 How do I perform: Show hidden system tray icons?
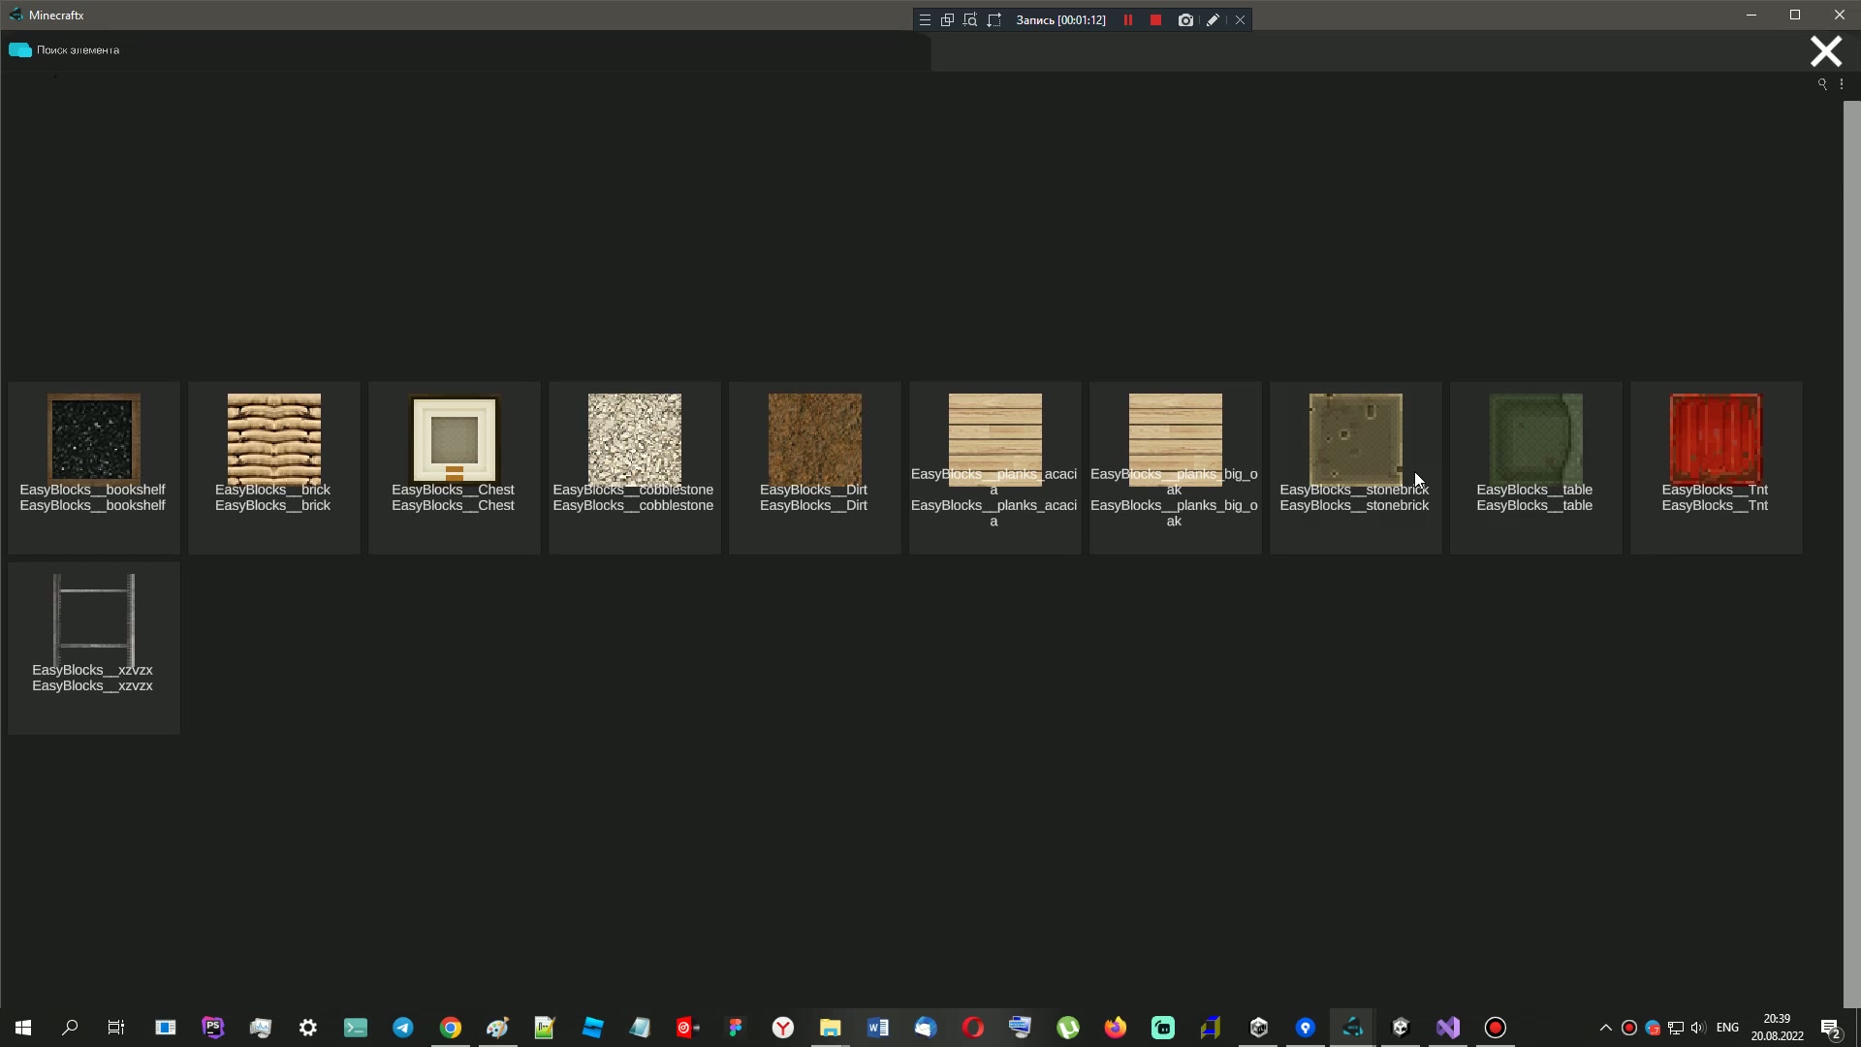click(1605, 1028)
